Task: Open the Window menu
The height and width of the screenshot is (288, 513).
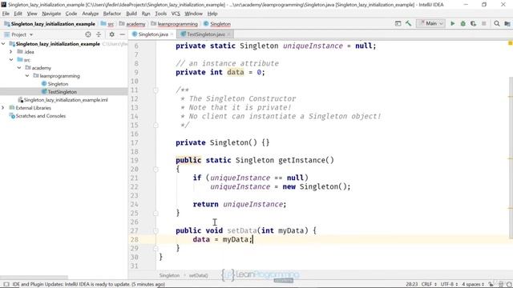Action: 193,14
